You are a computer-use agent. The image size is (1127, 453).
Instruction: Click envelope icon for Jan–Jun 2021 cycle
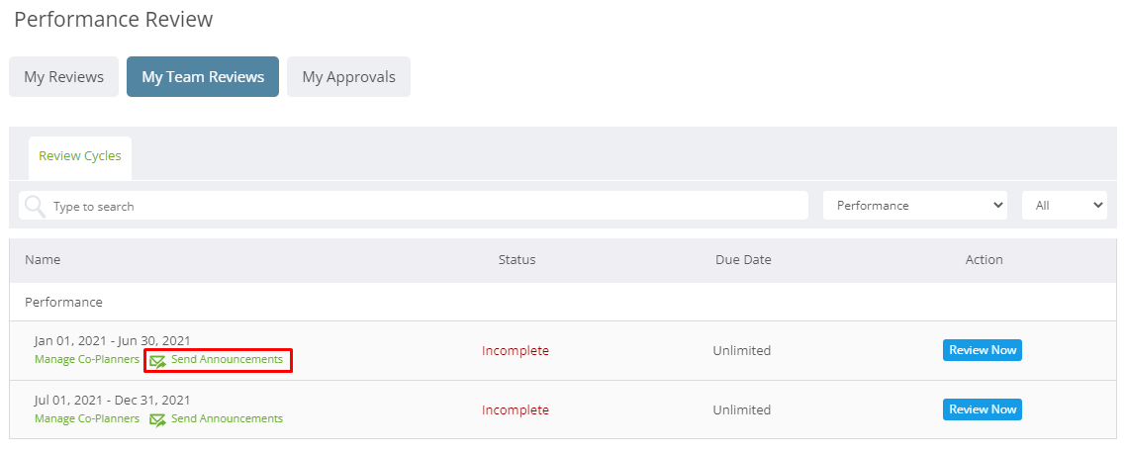pos(158,361)
